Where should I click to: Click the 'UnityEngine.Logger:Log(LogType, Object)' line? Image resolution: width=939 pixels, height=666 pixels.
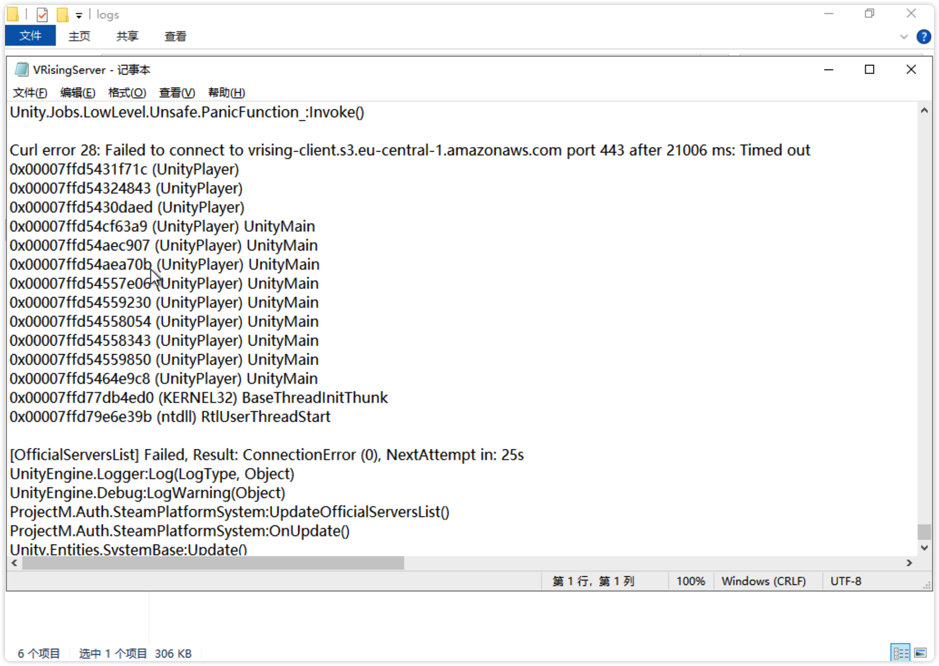tap(152, 475)
